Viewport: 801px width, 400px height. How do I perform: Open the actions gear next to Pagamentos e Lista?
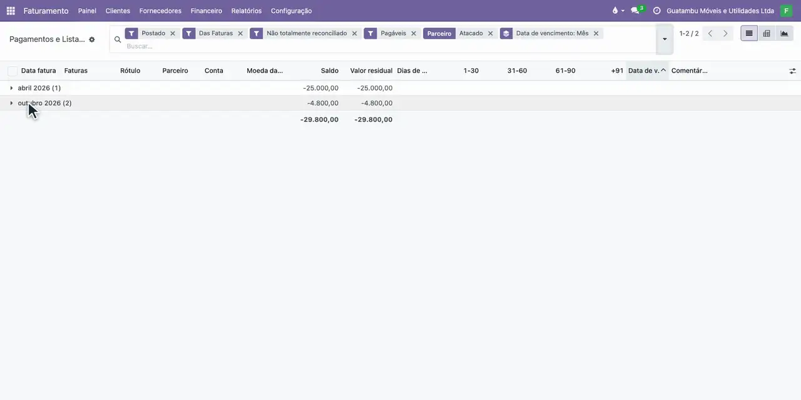92,39
